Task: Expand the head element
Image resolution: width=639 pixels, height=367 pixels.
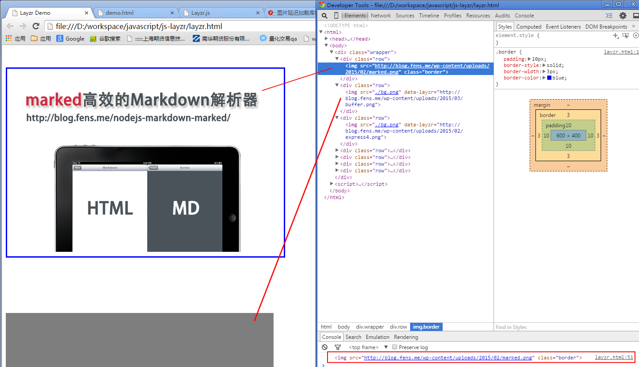Action: [326, 39]
